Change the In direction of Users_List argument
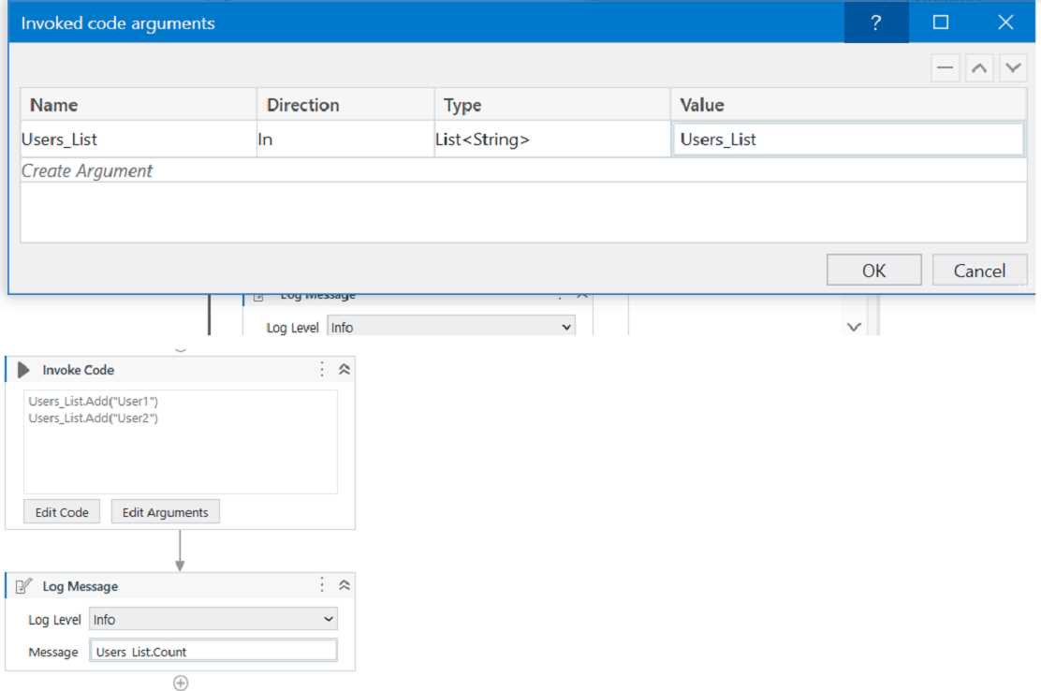 (345, 140)
